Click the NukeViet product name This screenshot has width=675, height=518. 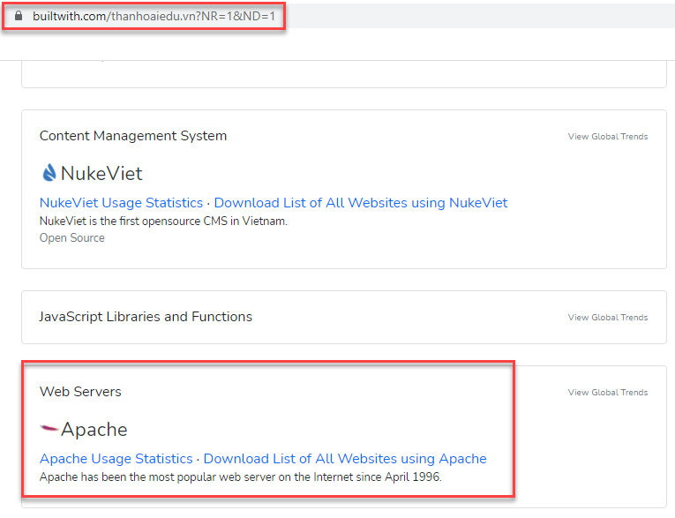pyautogui.click(x=101, y=174)
